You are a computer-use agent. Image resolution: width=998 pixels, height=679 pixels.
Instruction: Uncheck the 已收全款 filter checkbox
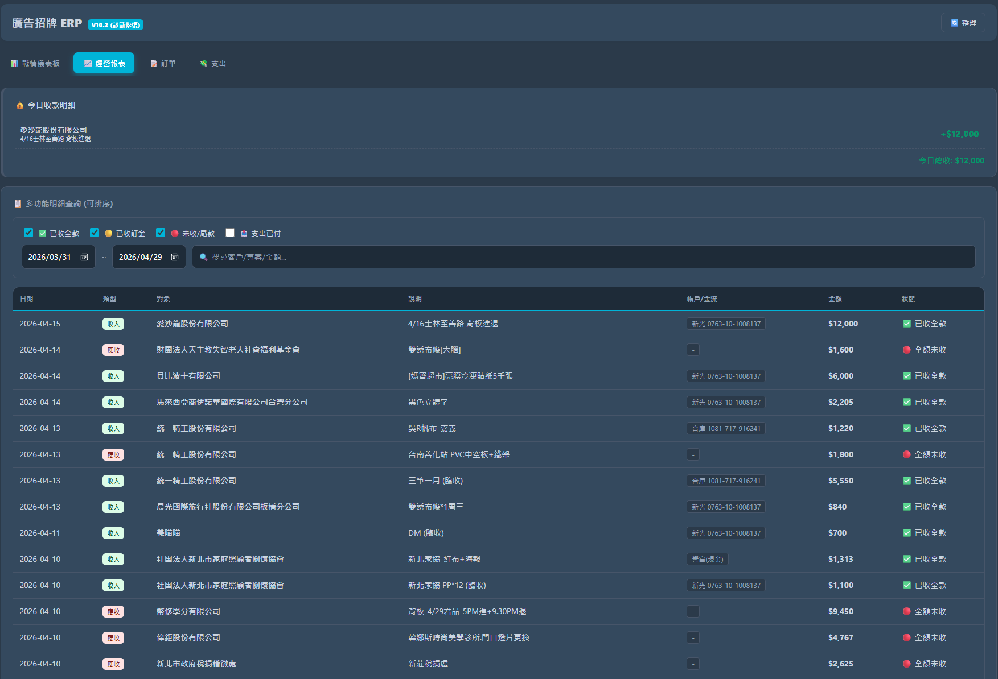click(28, 233)
